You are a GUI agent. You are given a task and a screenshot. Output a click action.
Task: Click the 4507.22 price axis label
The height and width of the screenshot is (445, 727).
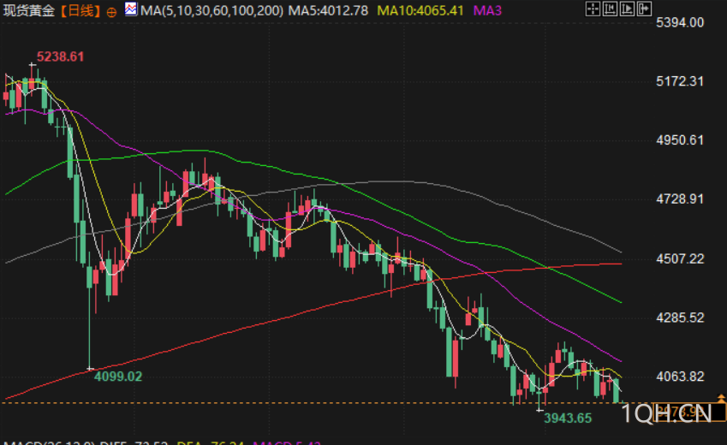coord(680,258)
